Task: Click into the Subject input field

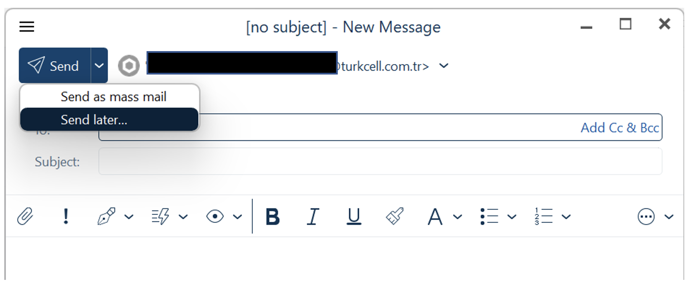Action: tap(380, 162)
